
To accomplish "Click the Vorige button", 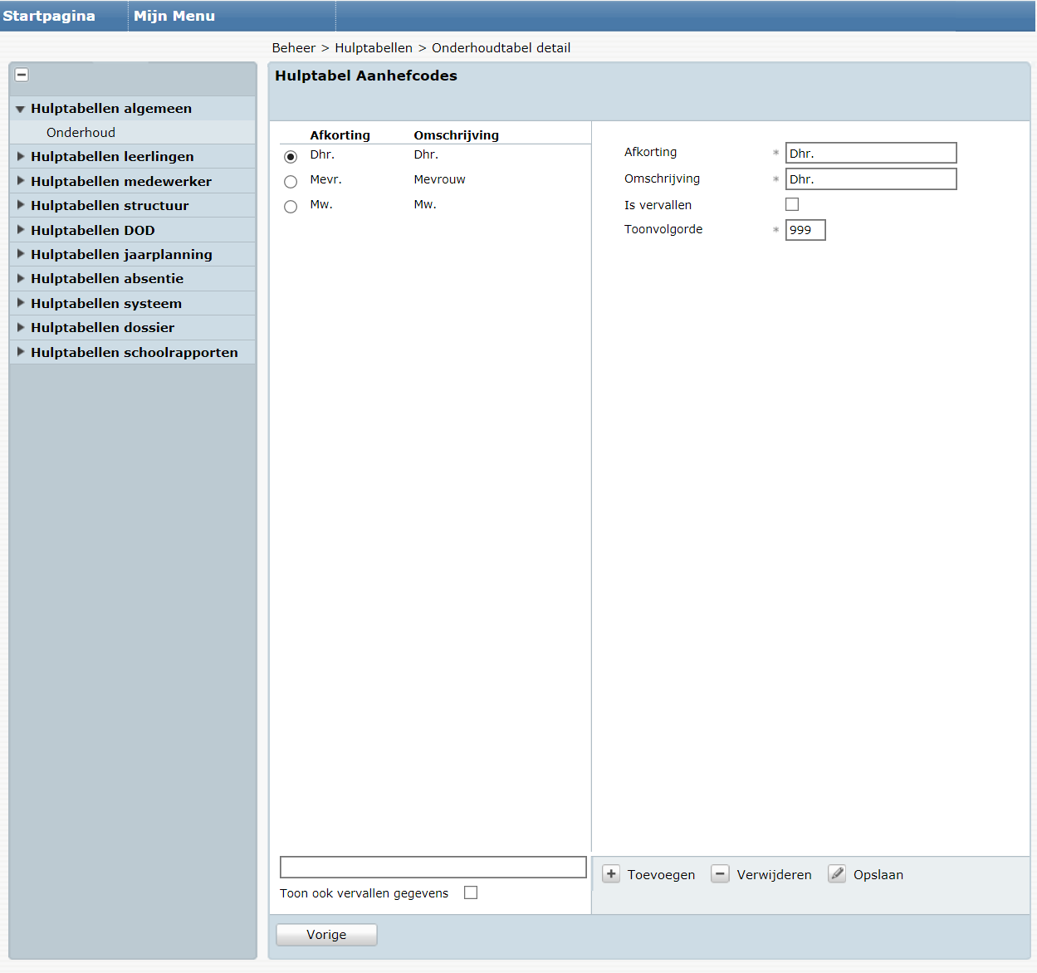I will point(326,935).
